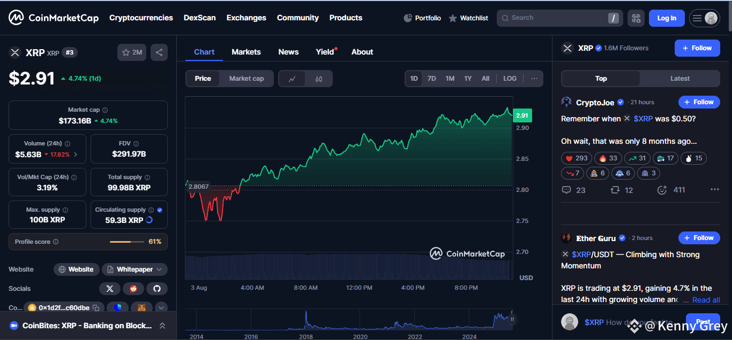Open CryptoJoe post options ellipsis
This screenshot has height=340, width=732.
[714, 190]
